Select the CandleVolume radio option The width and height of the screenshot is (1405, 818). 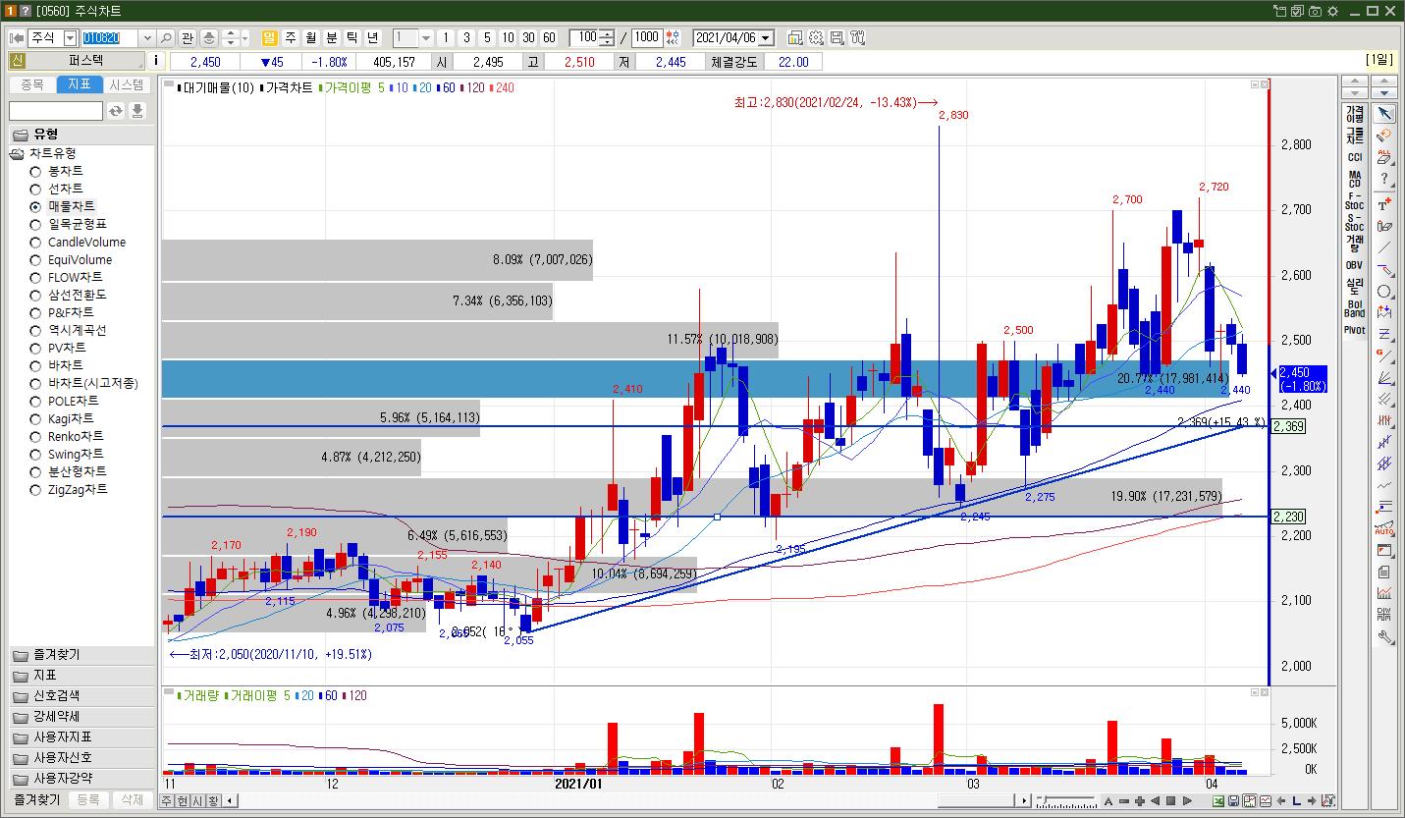pyautogui.click(x=35, y=243)
